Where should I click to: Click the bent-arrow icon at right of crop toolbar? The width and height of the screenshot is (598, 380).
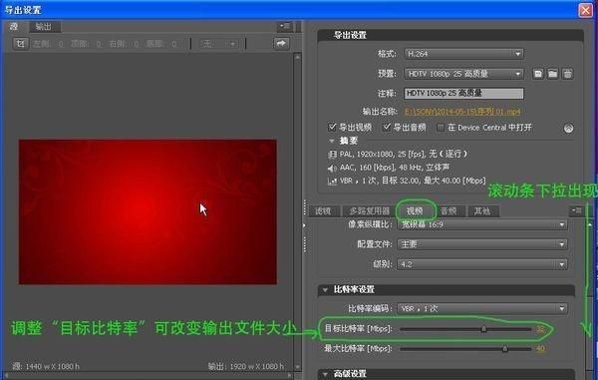click(x=281, y=44)
